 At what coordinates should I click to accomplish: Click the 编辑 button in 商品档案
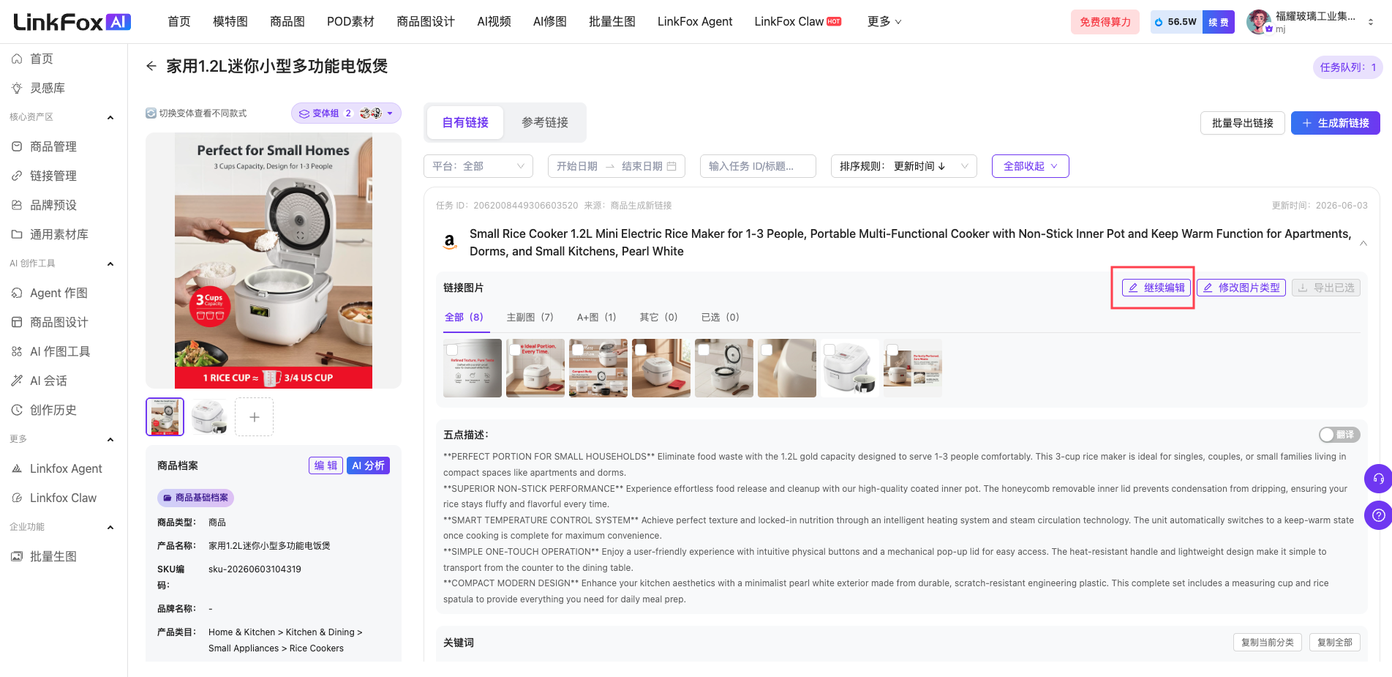[x=326, y=465]
